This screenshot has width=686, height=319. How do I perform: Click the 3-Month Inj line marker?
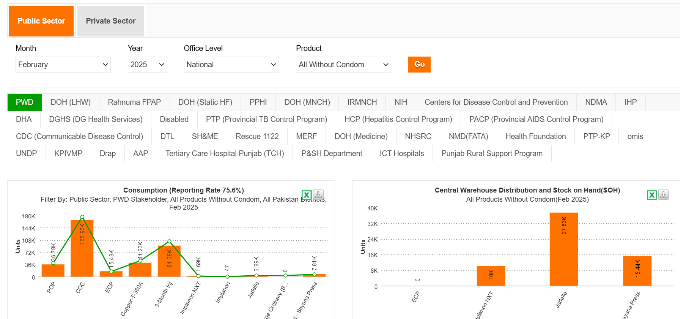point(169,242)
